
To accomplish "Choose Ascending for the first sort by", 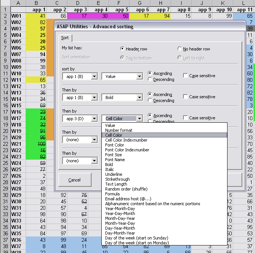I will tap(150, 73).
